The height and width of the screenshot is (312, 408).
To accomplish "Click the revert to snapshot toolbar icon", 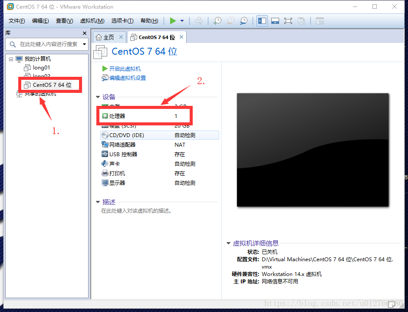I will (230, 21).
